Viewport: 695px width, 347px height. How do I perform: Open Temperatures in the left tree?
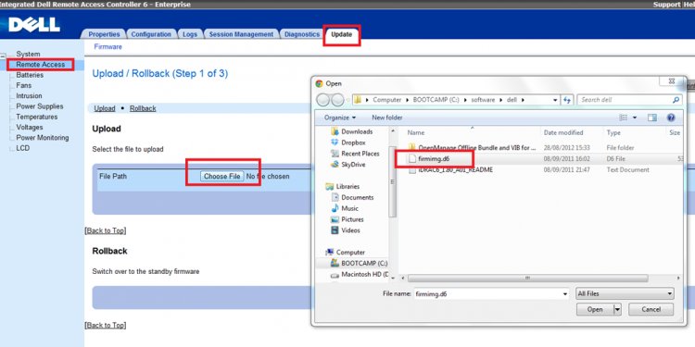click(x=37, y=117)
